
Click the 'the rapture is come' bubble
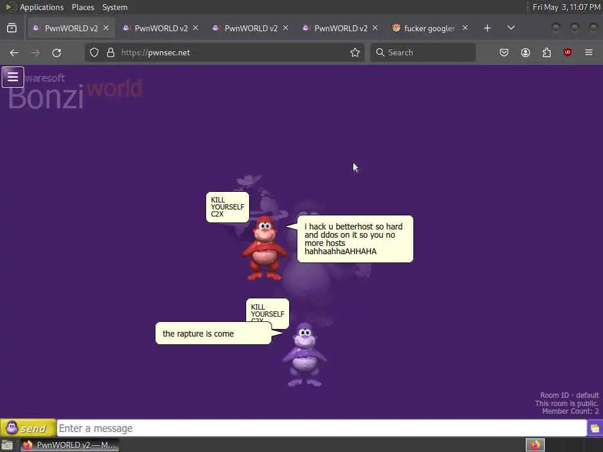pos(213,334)
